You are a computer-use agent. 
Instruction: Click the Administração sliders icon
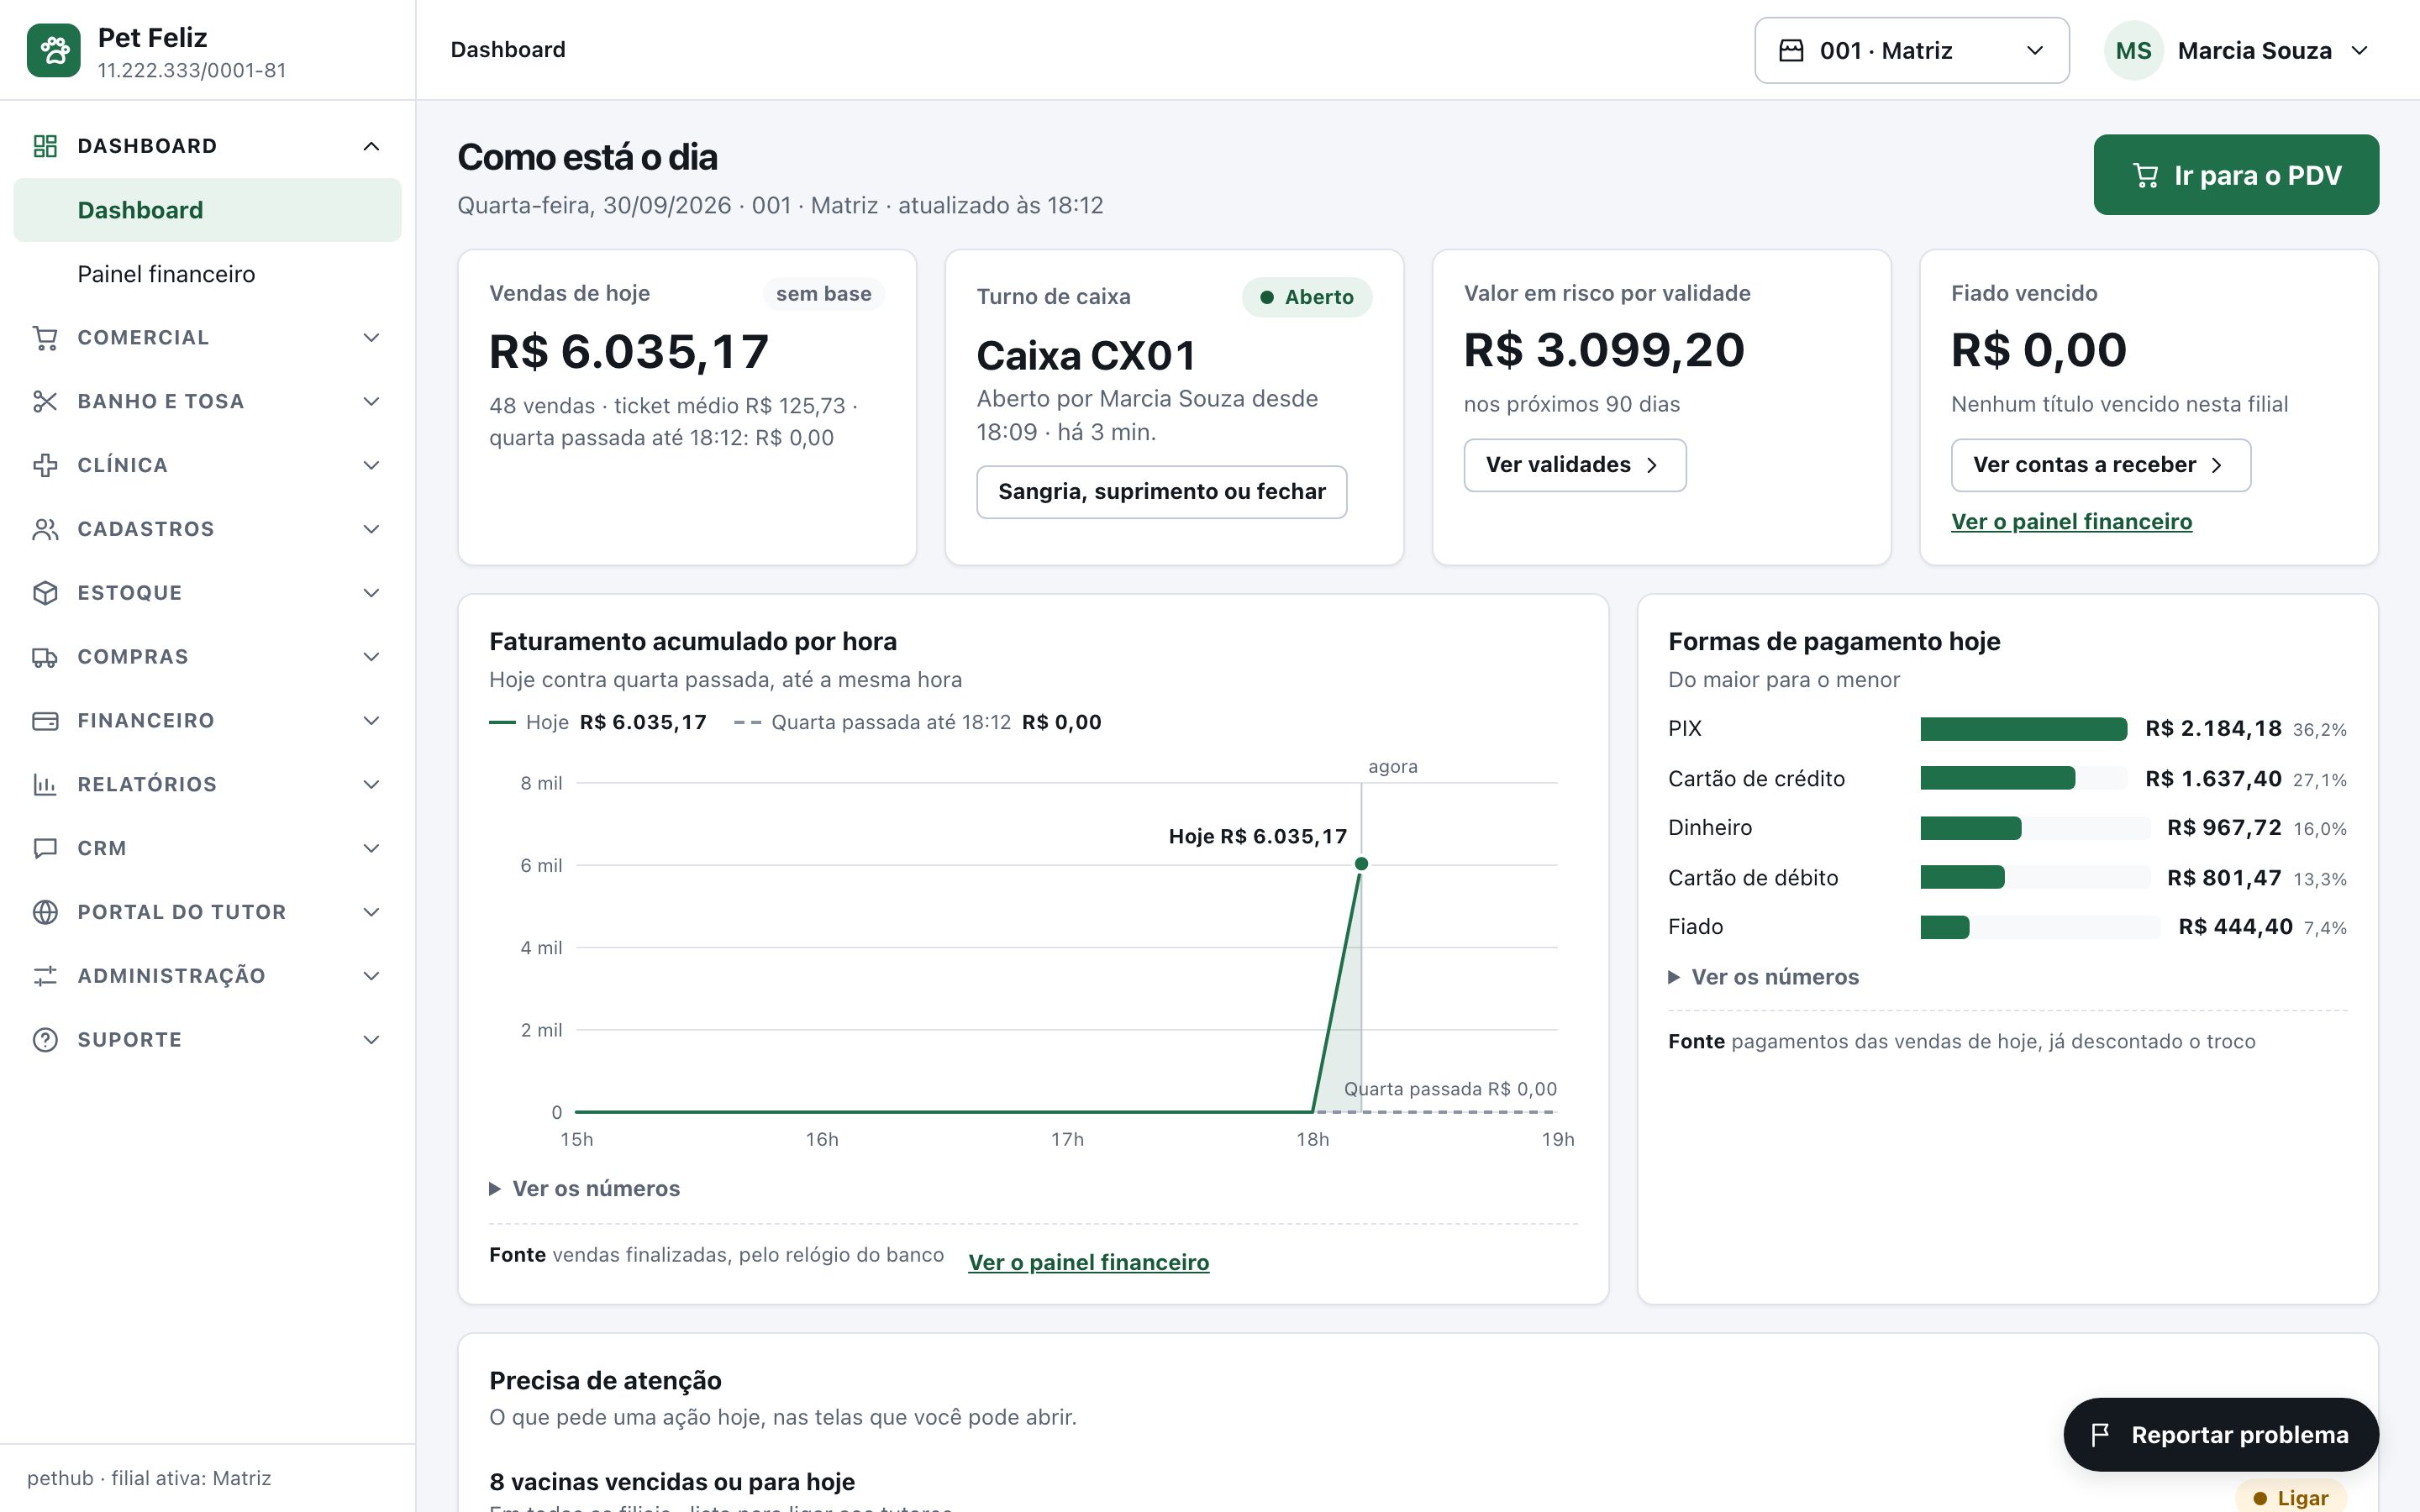(x=45, y=976)
